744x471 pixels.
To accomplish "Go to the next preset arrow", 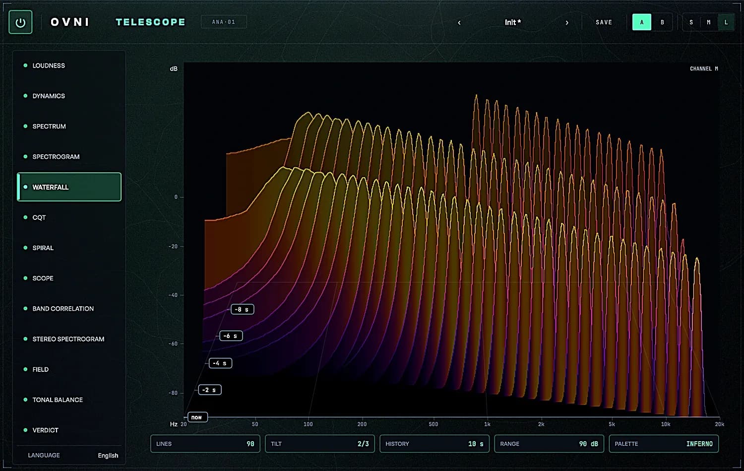I will (567, 22).
